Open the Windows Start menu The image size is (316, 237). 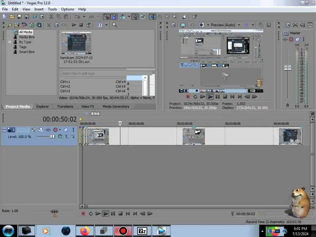[x=8, y=231]
